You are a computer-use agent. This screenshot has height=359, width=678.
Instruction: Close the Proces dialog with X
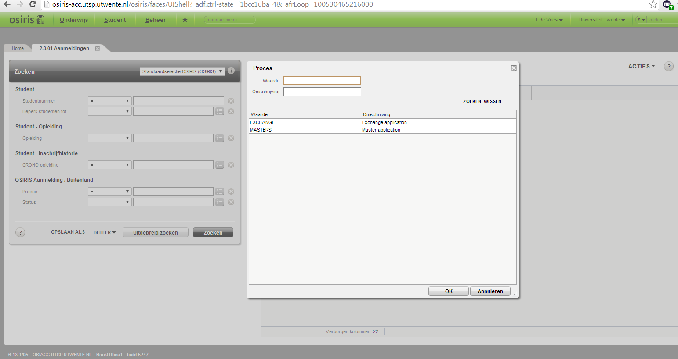[x=514, y=68]
